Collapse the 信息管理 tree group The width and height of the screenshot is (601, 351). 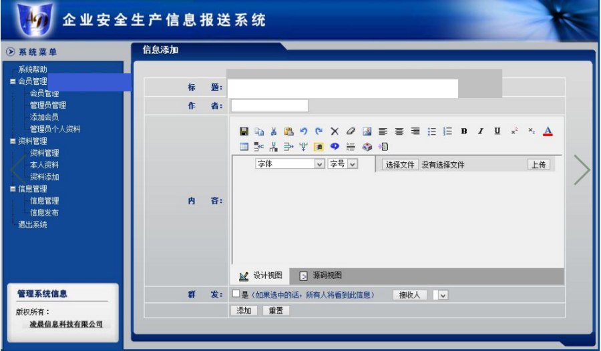[x=13, y=189]
